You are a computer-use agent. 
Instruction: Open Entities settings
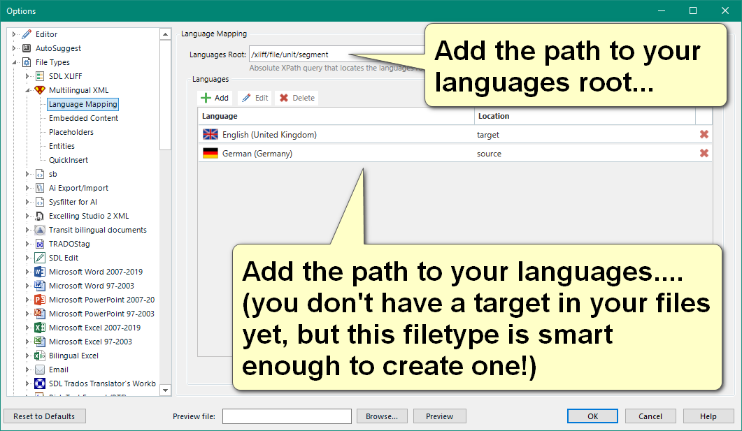62,146
